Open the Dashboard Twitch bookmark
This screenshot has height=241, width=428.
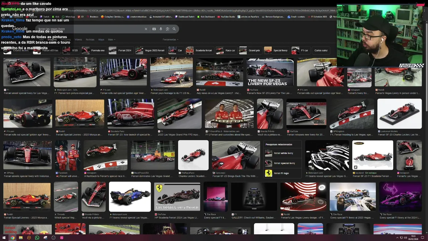(x=185, y=16)
